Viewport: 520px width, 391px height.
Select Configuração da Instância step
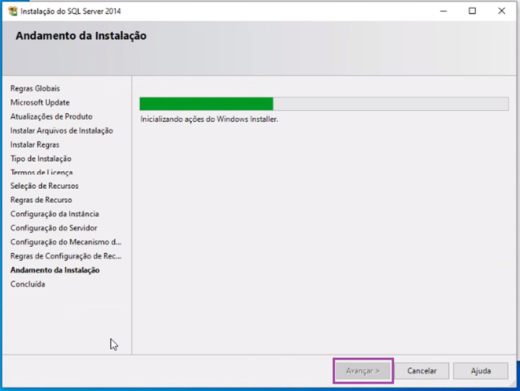[55, 214]
